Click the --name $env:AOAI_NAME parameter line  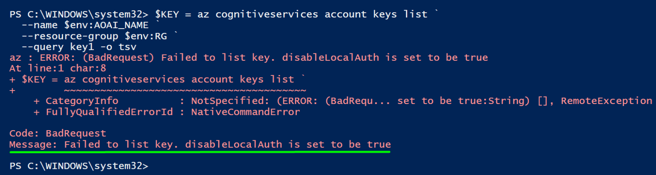click(85, 25)
